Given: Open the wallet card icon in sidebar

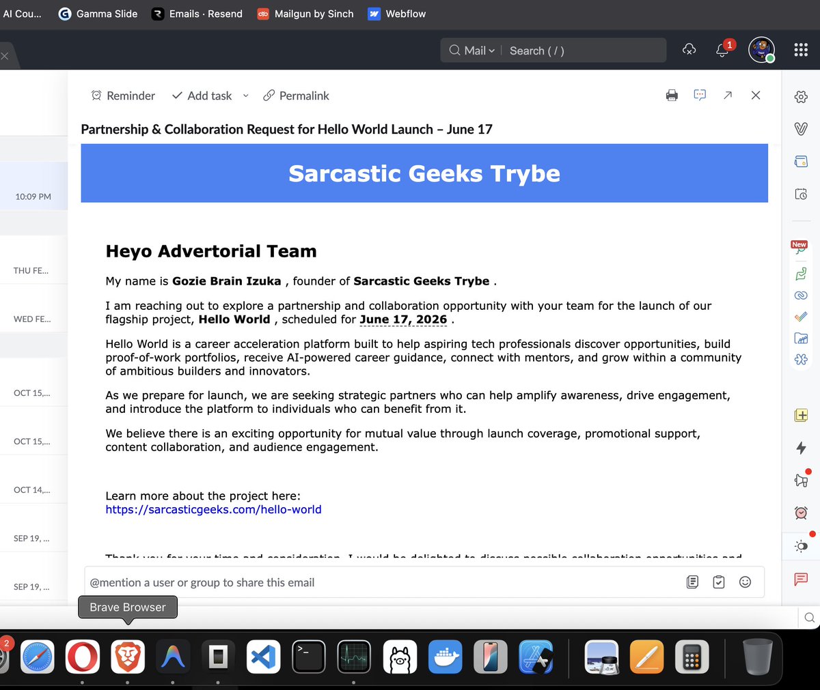Looking at the screenshot, I should (801, 161).
